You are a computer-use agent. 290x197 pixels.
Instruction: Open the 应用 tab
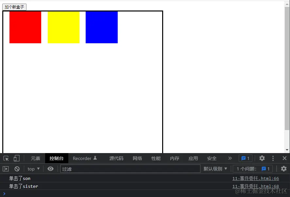[193, 158]
